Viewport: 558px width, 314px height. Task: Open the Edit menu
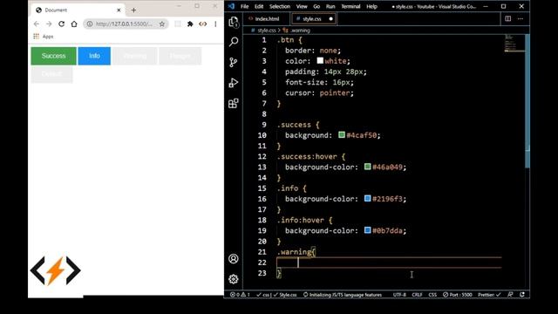coord(259,6)
